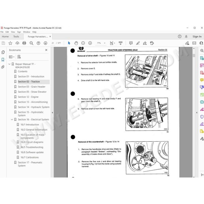The height and width of the screenshot is (204, 204).
Task: Jump to Section 12 - Engine
Action: [28, 97]
